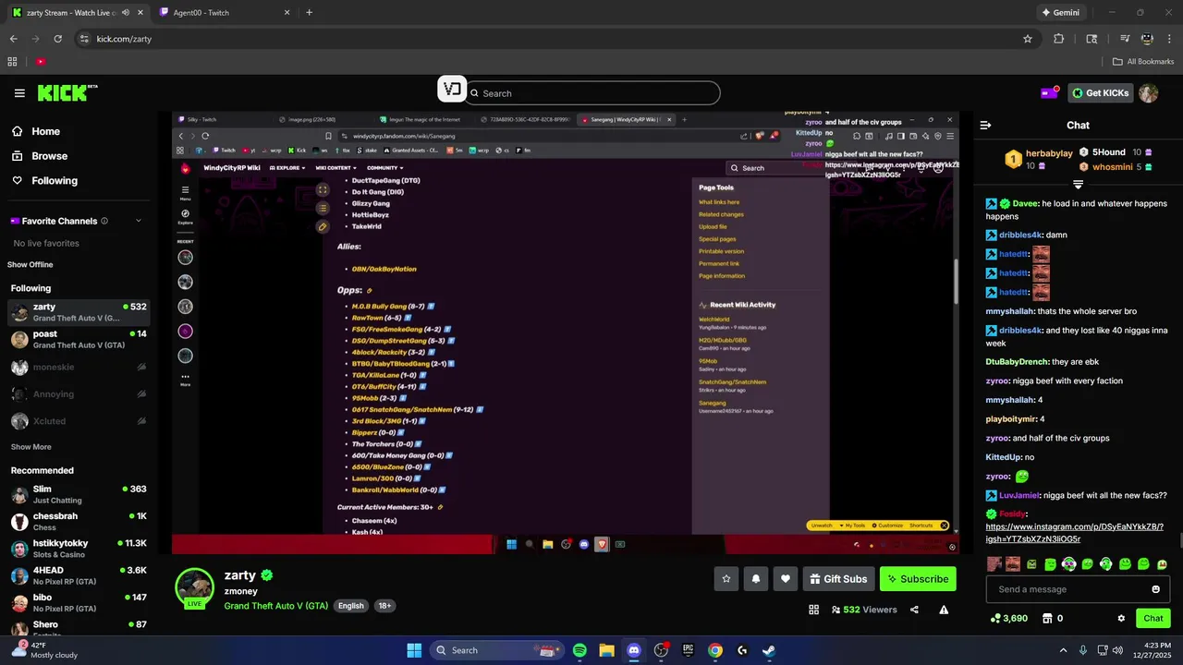
Task: Open File Explorer from the taskbar
Action: tap(606, 650)
